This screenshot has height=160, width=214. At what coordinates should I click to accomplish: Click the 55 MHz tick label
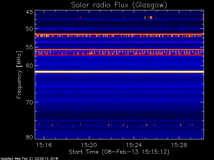(x=29, y=47)
